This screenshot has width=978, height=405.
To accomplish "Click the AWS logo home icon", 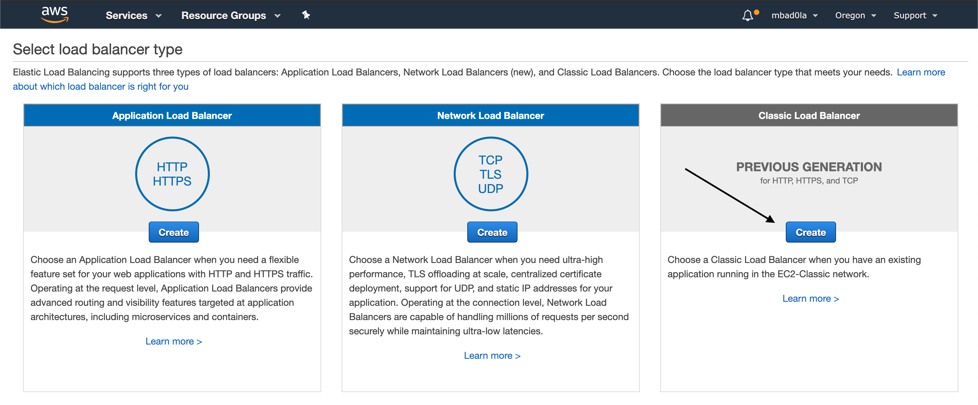I will pos(55,14).
